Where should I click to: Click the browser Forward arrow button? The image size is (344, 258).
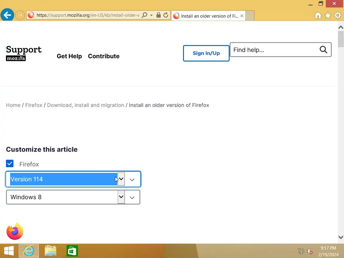click(20, 15)
